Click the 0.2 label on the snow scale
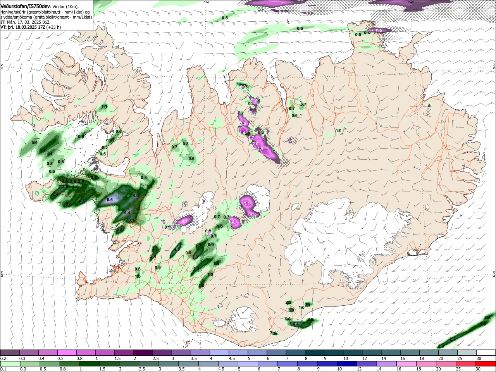The width and height of the screenshot is (496, 372). tap(3, 359)
